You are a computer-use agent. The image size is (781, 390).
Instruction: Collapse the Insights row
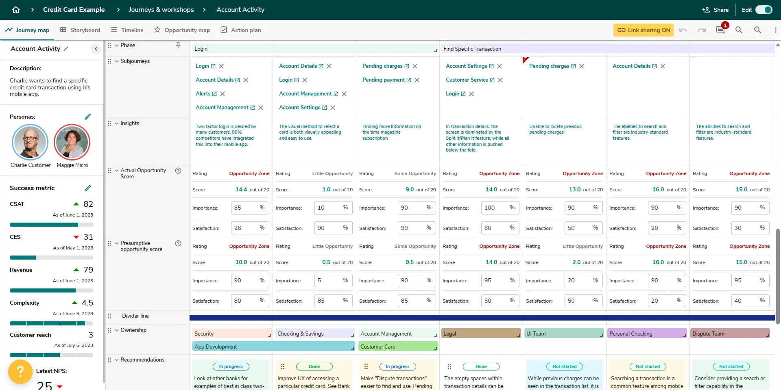tap(117, 123)
